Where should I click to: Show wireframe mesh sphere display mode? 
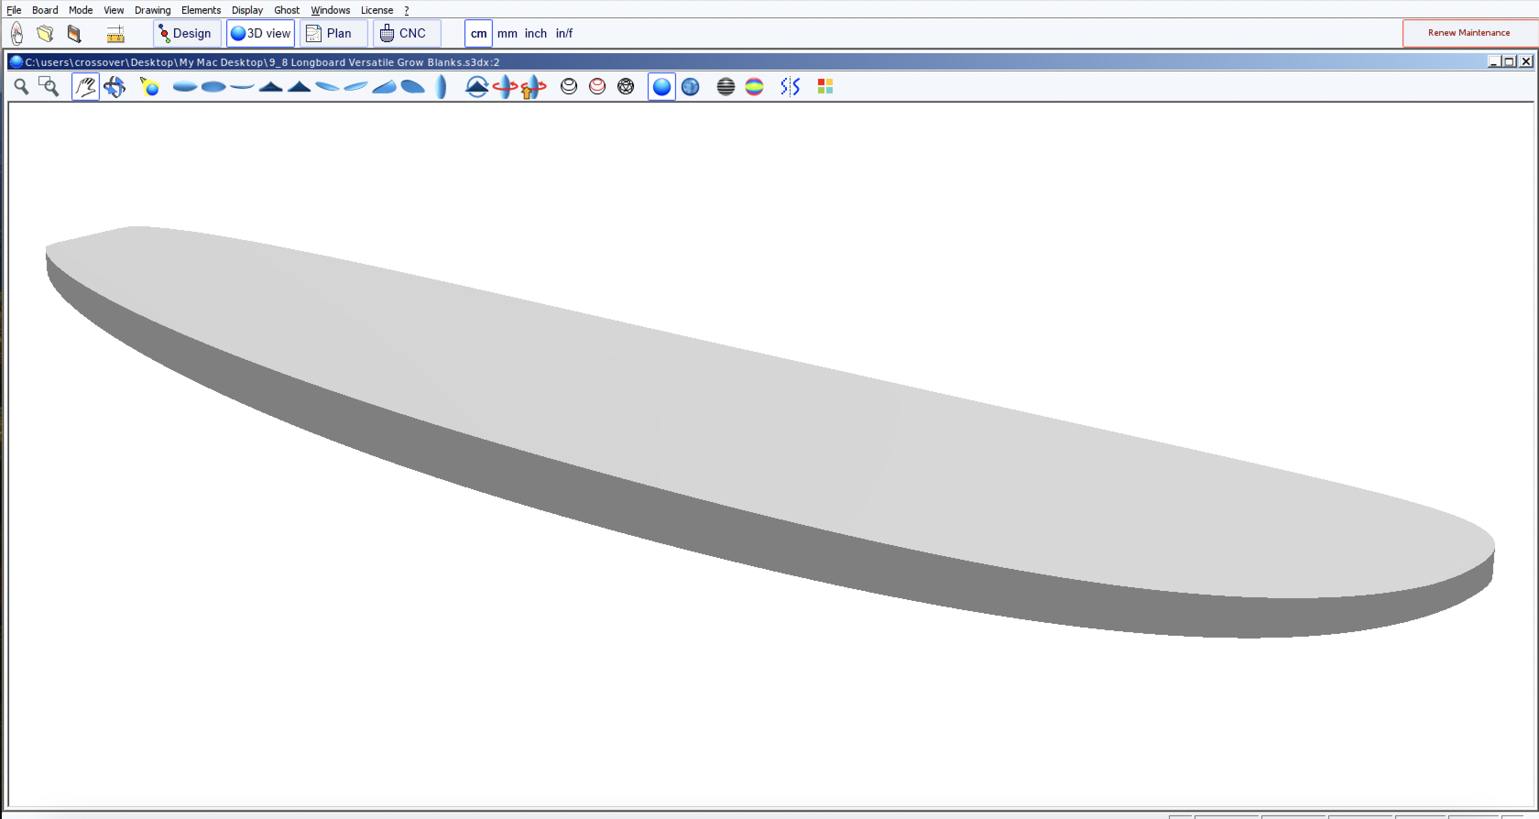coord(626,87)
